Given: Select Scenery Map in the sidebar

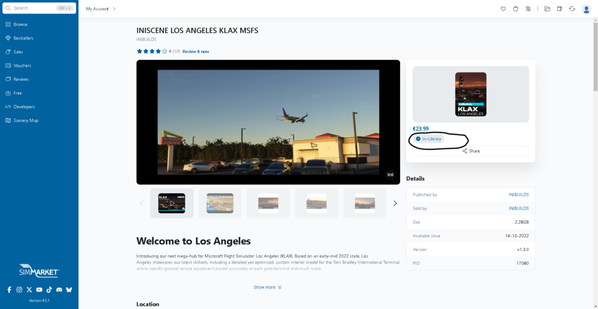Looking at the screenshot, I should [26, 120].
